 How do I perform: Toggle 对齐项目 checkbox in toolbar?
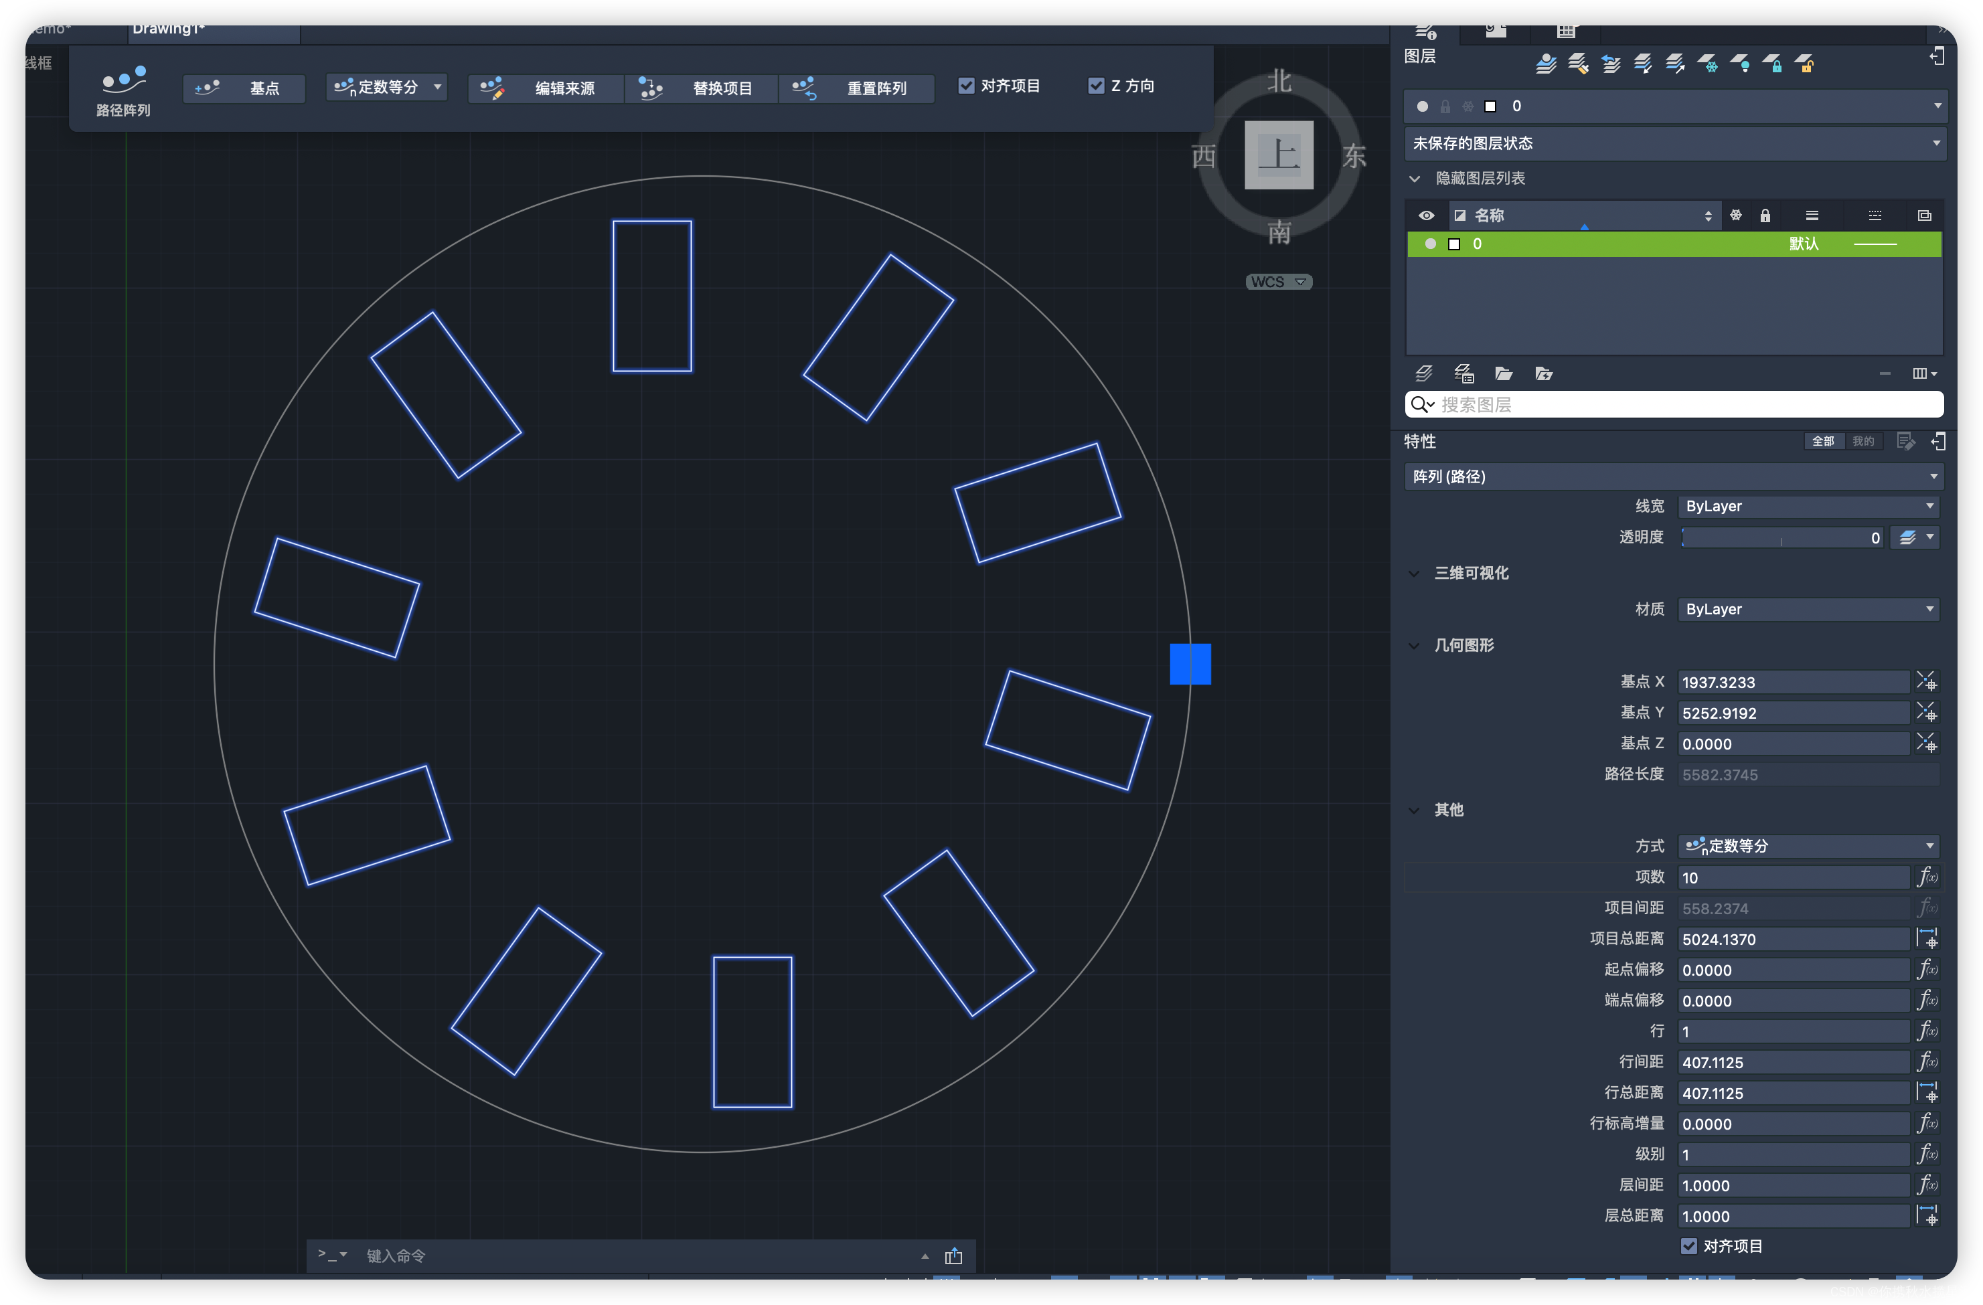click(x=967, y=86)
